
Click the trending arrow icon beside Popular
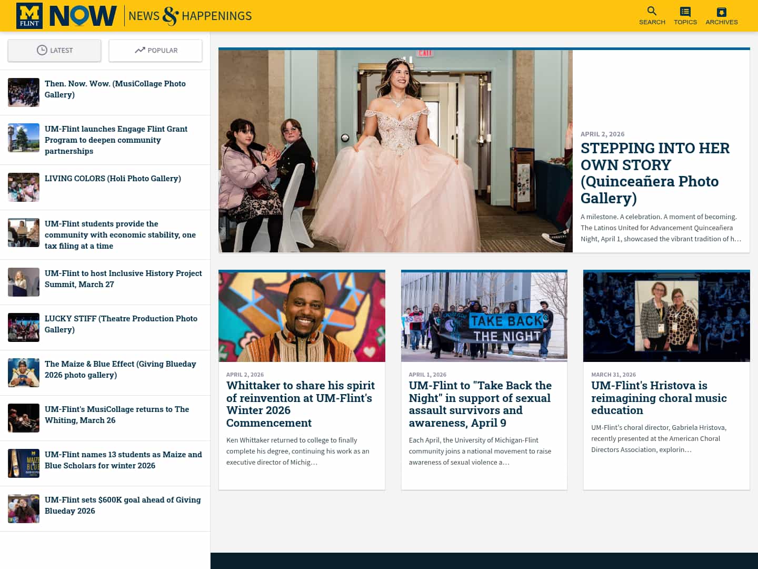[x=139, y=50]
